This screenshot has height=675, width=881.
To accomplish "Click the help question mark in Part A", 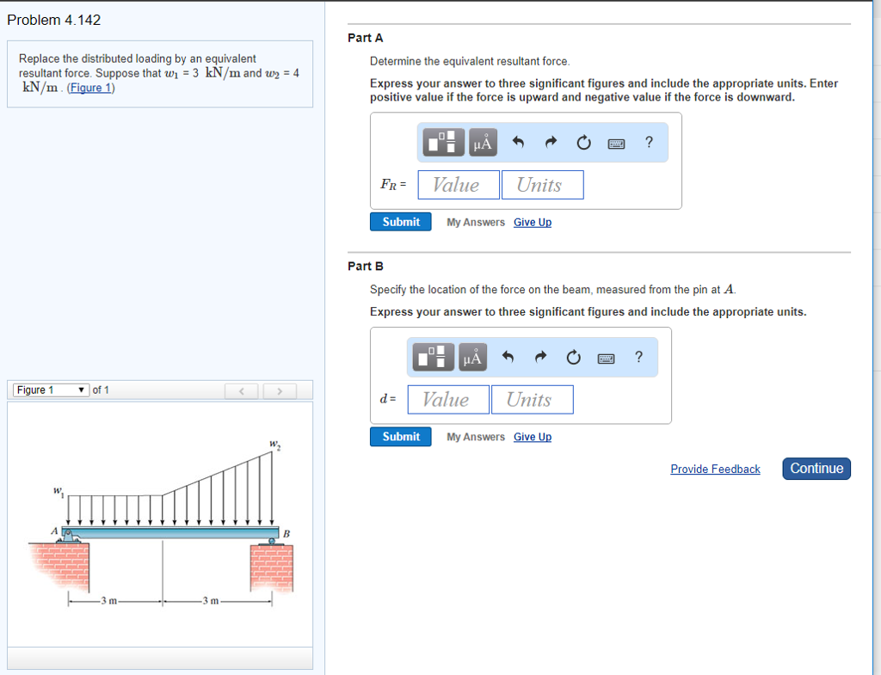I will tap(649, 143).
